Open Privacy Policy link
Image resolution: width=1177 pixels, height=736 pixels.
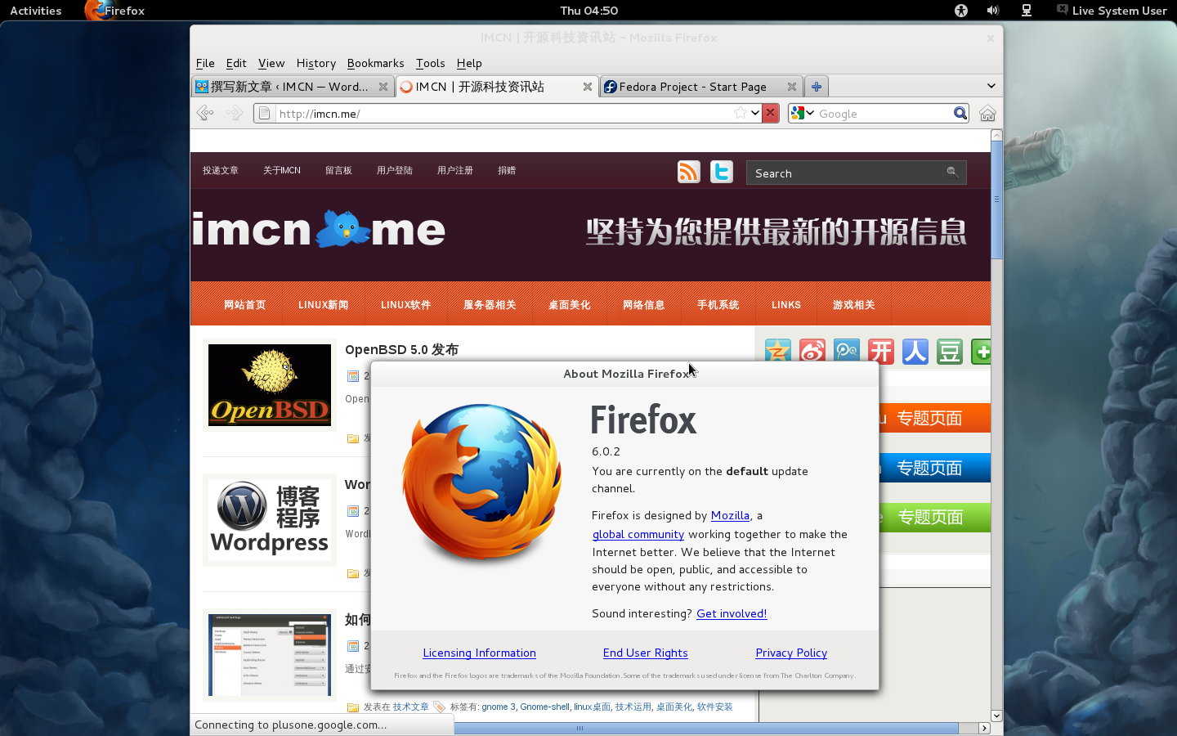click(791, 653)
